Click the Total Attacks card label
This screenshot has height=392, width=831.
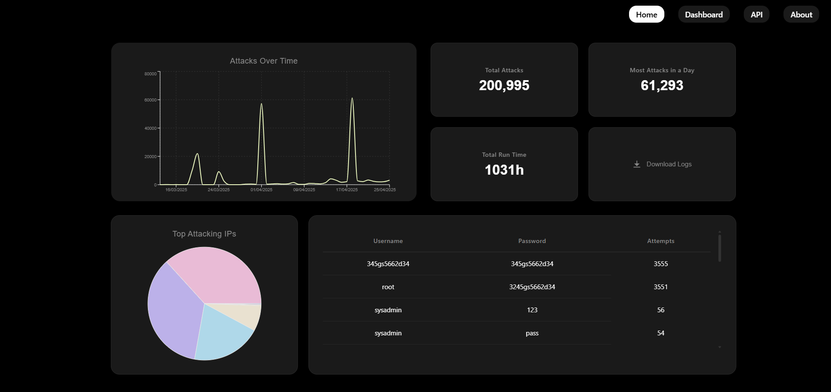504,70
